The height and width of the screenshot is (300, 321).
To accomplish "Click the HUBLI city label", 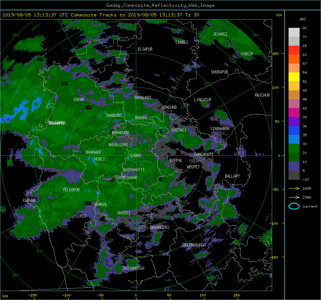I will click(100, 159).
